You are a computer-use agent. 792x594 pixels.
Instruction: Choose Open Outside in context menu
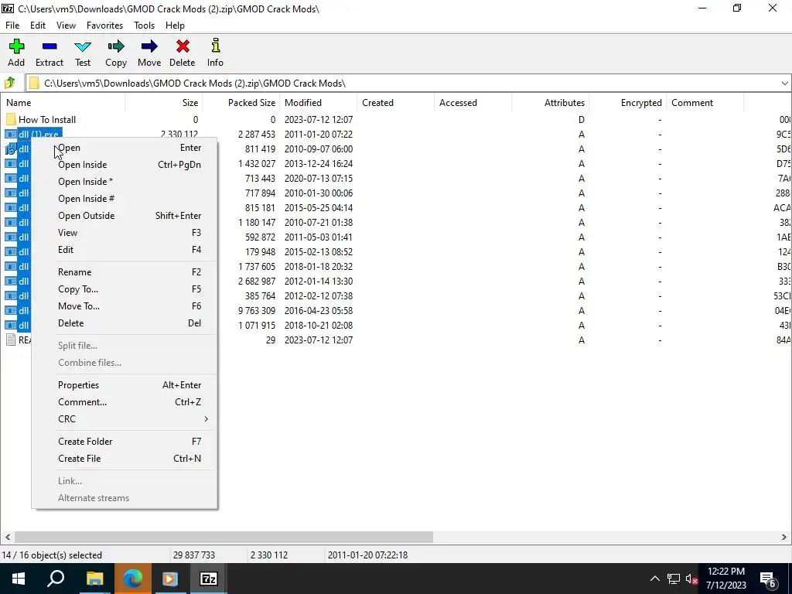pyautogui.click(x=125, y=216)
